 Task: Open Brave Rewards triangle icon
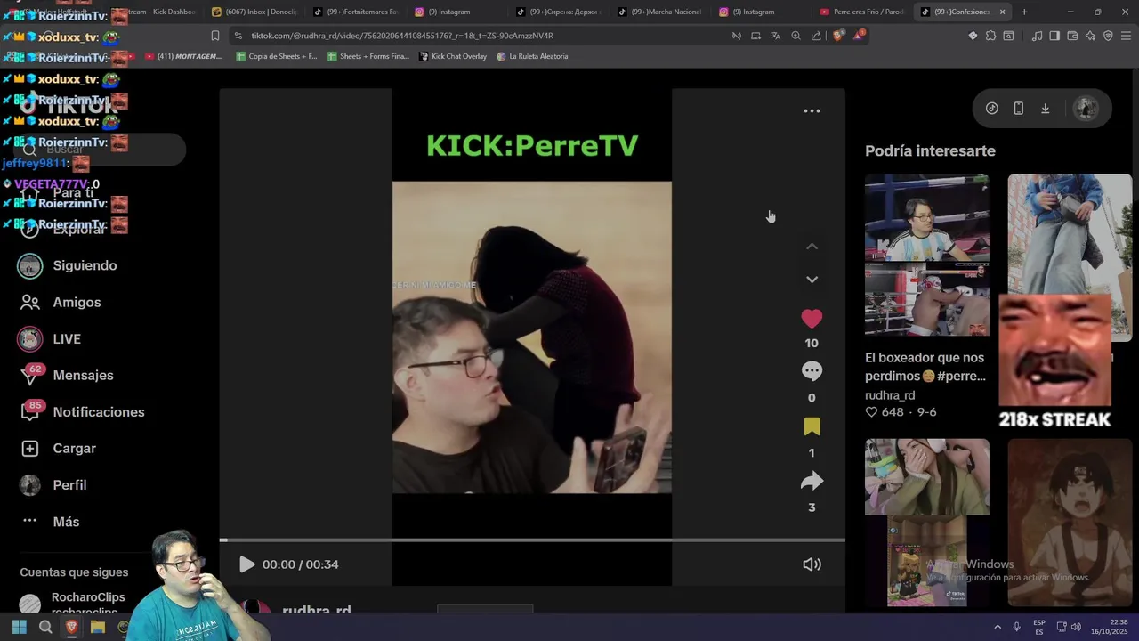pyautogui.click(x=859, y=36)
